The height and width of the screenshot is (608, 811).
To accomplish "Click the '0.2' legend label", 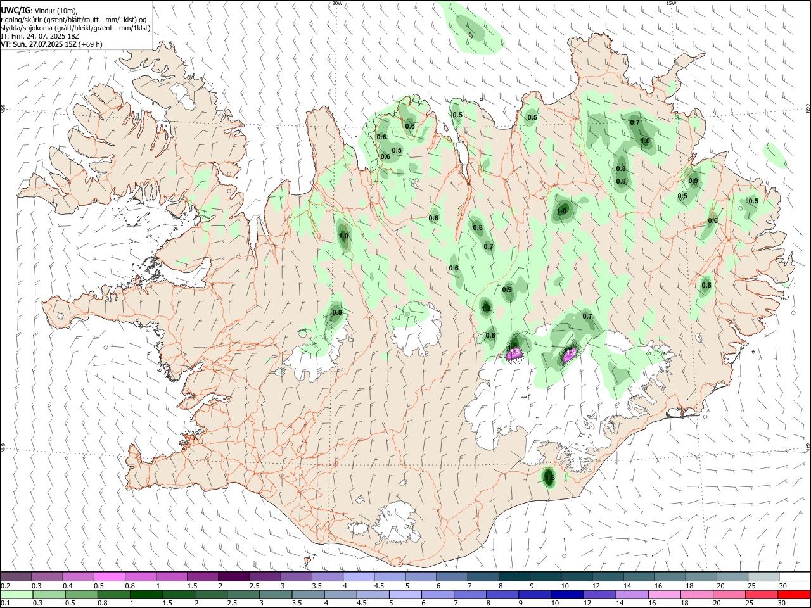I will click(x=6, y=586).
